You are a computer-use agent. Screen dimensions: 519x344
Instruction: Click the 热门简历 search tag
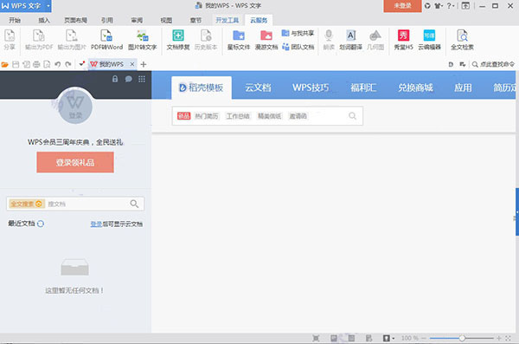tap(207, 116)
